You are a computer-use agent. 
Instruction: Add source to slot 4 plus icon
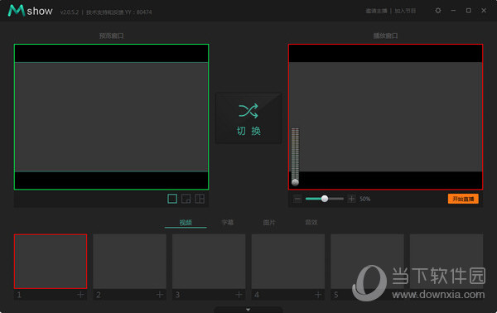point(318,295)
